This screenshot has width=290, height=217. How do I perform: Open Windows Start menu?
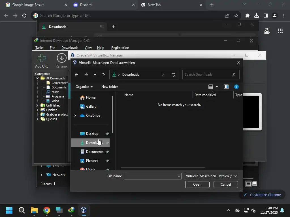coord(9,210)
